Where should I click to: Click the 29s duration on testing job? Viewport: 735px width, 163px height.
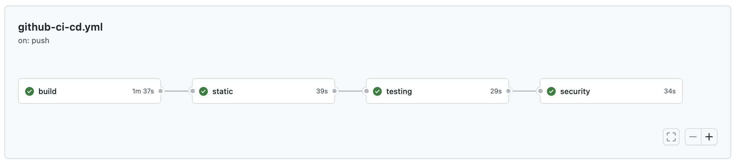click(x=496, y=91)
